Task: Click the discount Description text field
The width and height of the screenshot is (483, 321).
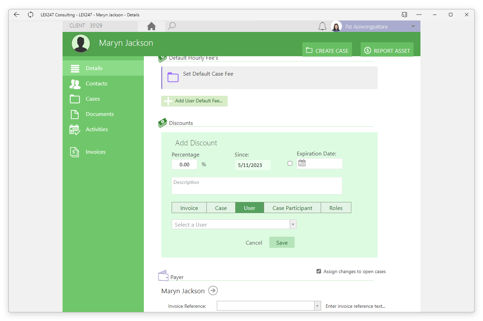Action: click(x=257, y=186)
